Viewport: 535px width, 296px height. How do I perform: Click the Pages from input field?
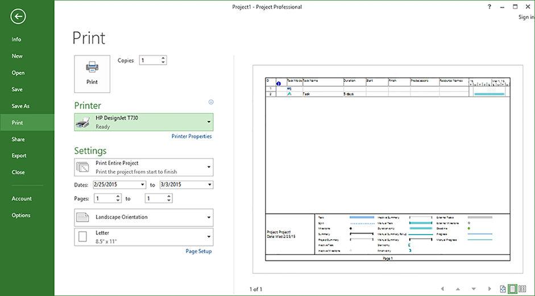[105, 198]
